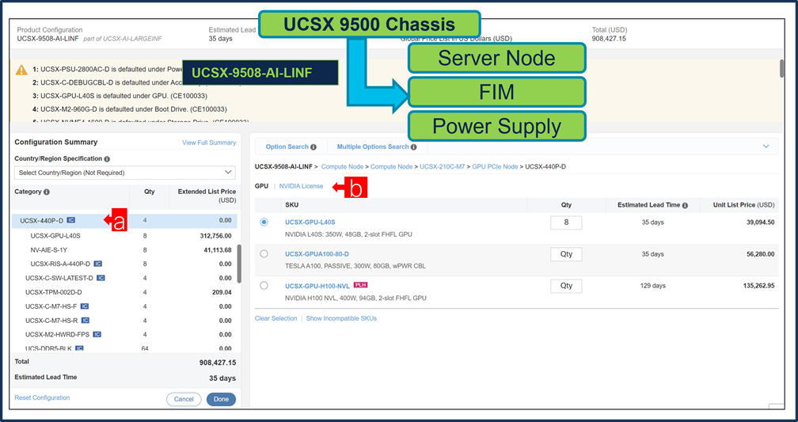Viewport: 798px width, 422px height.
Task: Open the UCSX-GPU-H100-NVL SKU link
Action: coord(317,286)
